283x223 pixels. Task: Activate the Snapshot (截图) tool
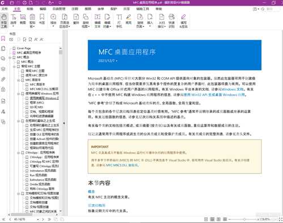click(x=23, y=19)
